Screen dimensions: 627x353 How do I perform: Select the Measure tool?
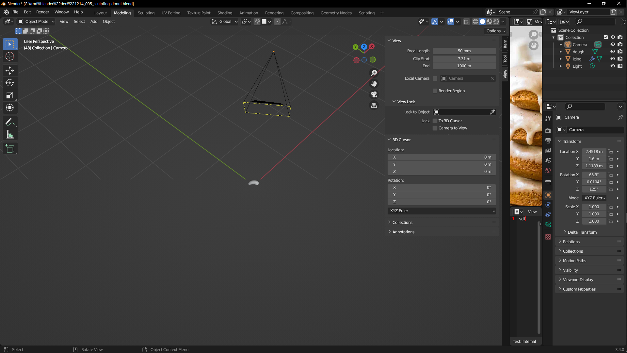(x=10, y=135)
